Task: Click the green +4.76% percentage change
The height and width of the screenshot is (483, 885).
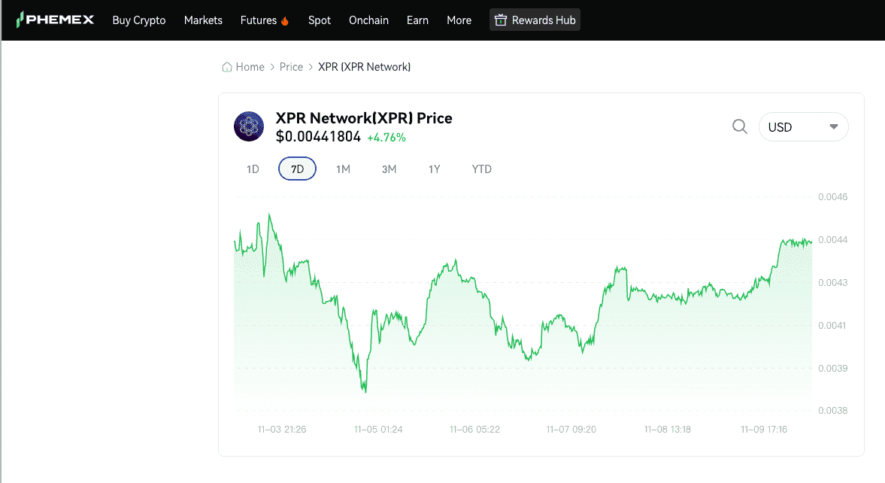Action: tap(386, 138)
